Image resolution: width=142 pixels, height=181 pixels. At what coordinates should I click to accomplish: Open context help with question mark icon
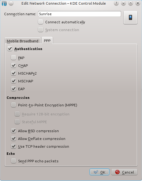pyautogui.click(x=116, y=3)
